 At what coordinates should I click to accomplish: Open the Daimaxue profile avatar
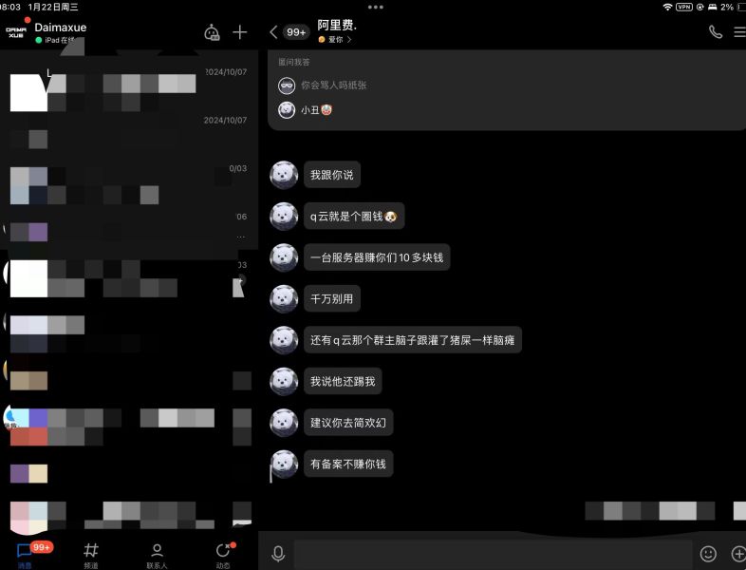coord(16,32)
